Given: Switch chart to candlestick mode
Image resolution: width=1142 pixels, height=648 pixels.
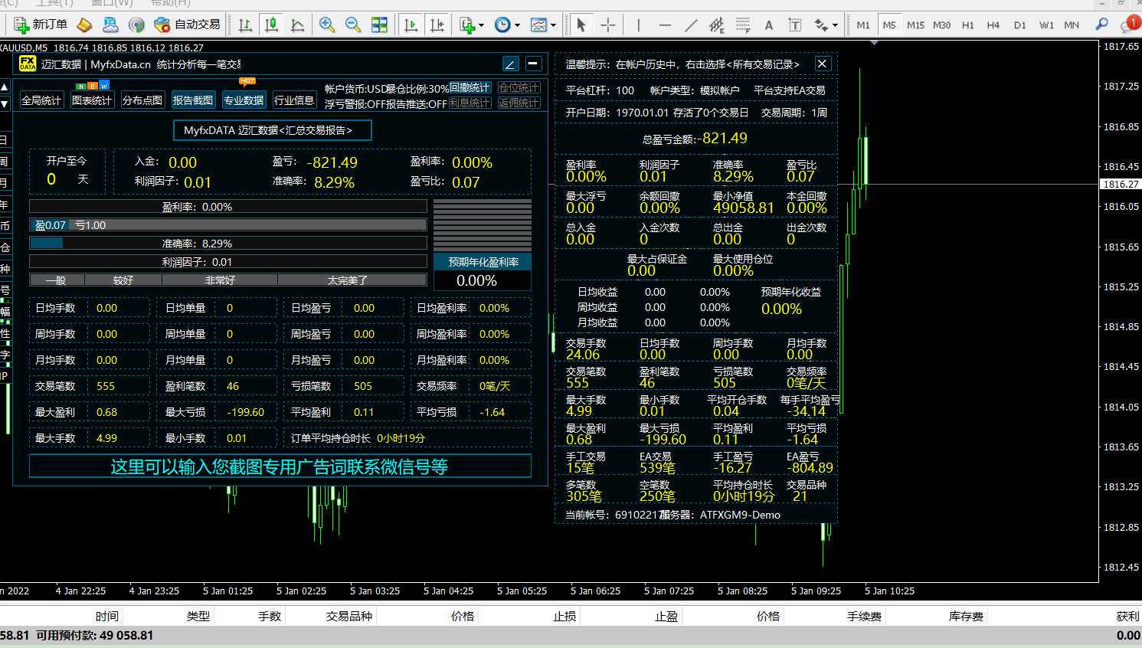Looking at the screenshot, I should click(x=271, y=25).
